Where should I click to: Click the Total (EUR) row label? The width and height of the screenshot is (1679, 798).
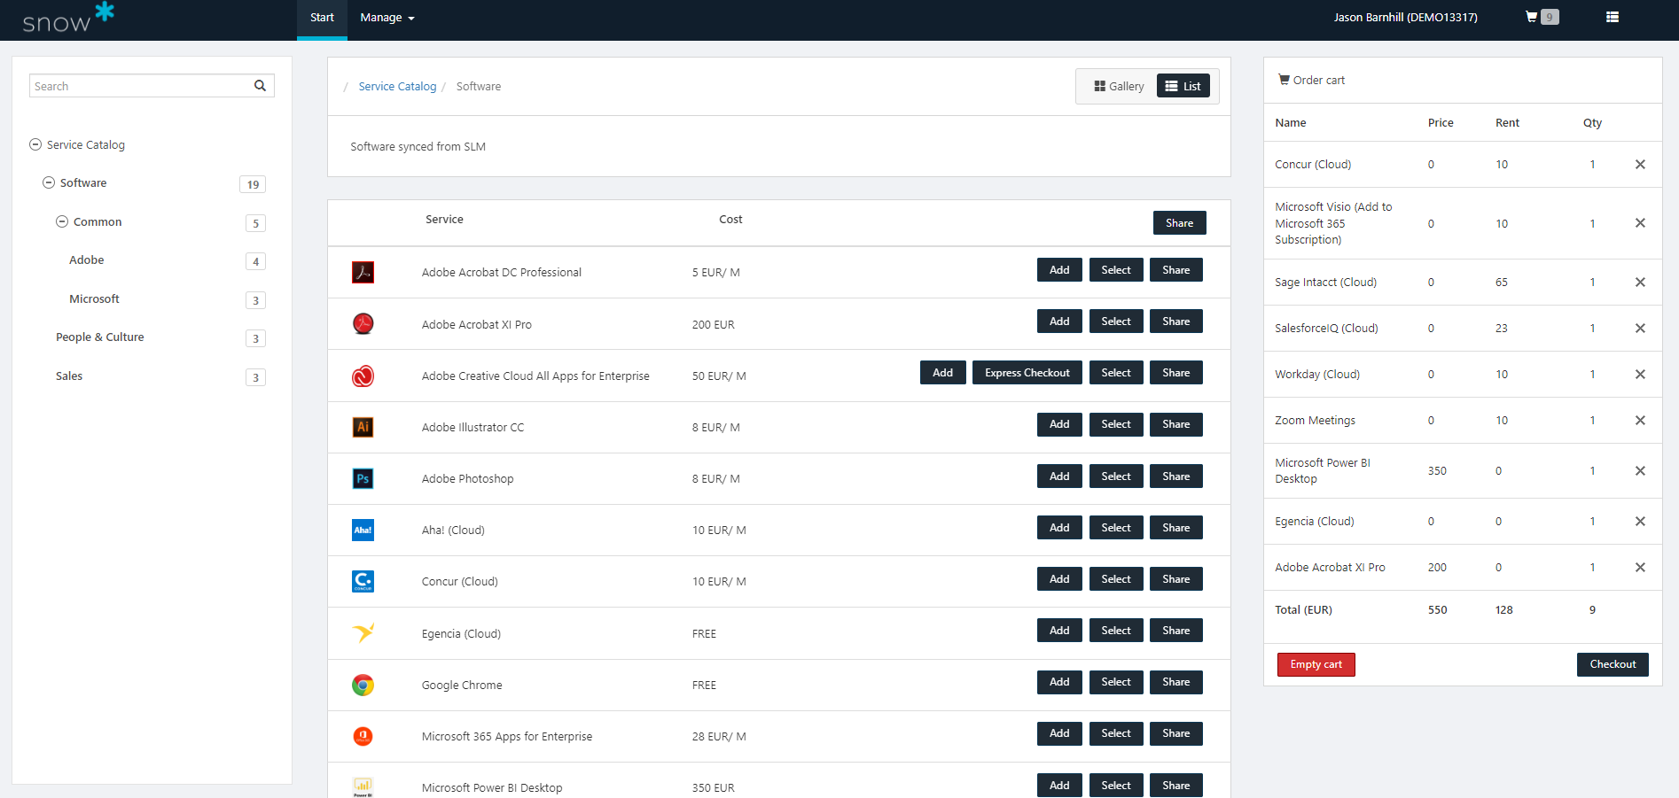(x=1303, y=609)
